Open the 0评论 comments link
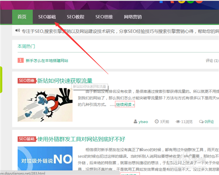219x175 pixels. 209,122
